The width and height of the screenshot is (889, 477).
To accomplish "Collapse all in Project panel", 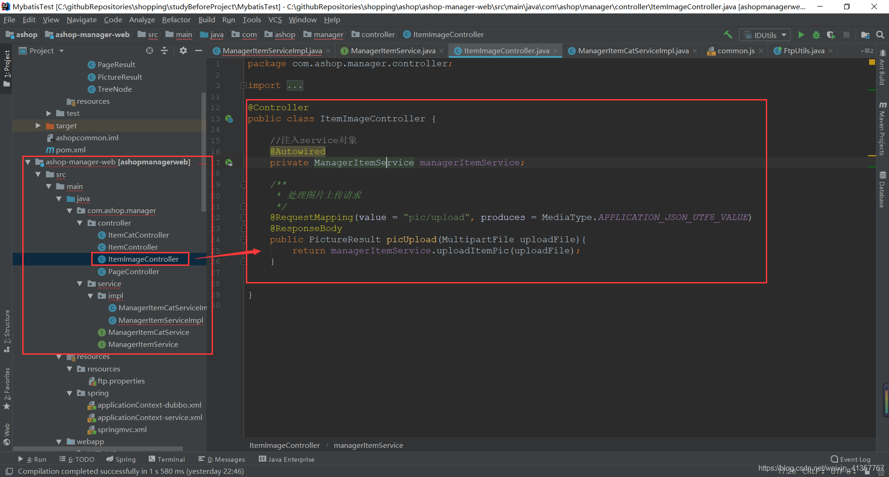I will click(x=164, y=50).
